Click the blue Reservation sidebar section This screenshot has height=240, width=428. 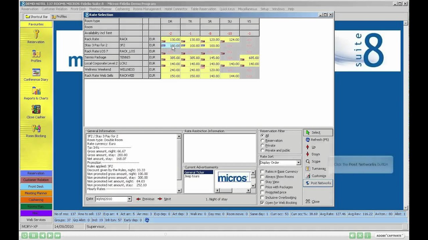(x=36, y=173)
